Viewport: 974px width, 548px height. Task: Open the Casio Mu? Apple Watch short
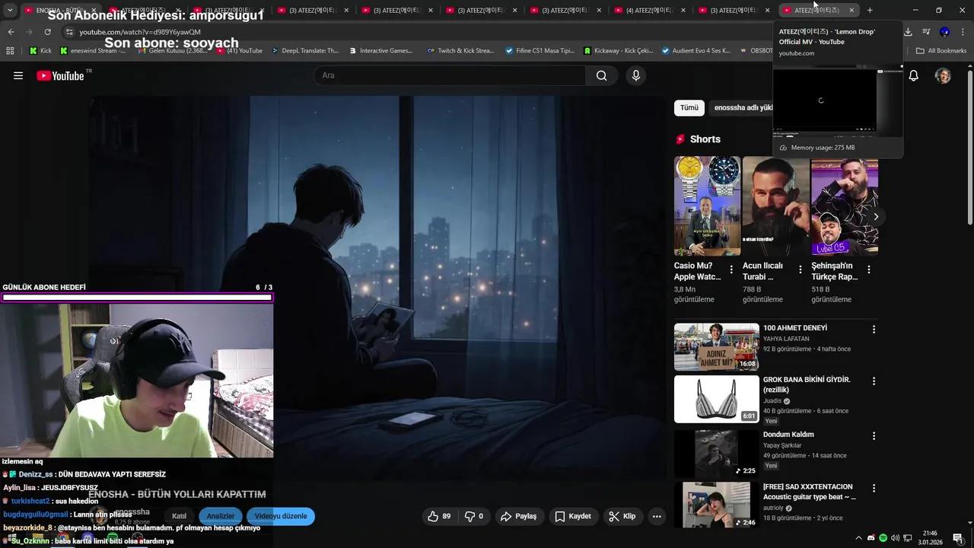pyautogui.click(x=707, y=205)
